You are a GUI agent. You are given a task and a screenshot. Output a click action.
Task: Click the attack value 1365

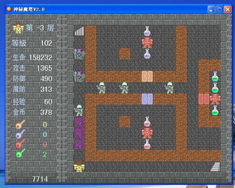coord(45,68)
